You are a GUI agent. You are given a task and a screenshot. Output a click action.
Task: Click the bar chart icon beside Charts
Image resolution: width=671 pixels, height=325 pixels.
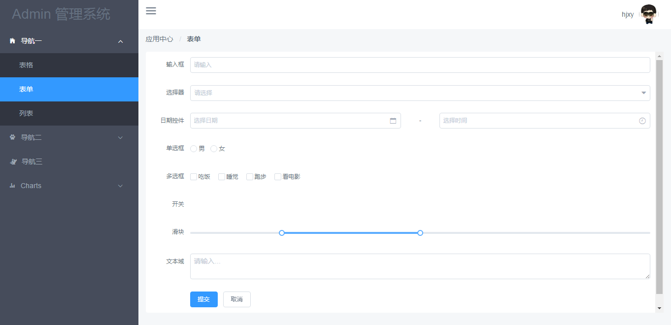pyautogui.click(x=12, y=186)
